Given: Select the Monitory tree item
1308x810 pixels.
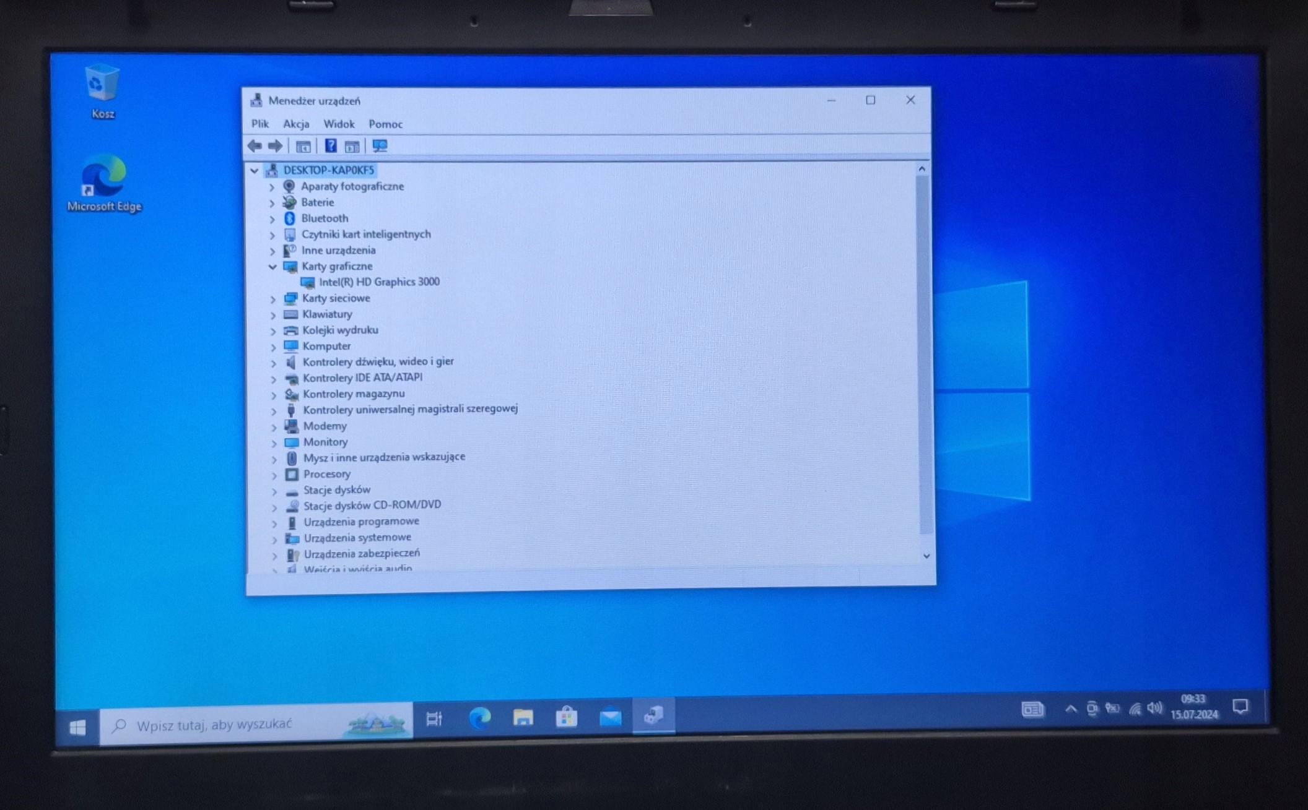Looking at the screenshot, I should point(325,442).
